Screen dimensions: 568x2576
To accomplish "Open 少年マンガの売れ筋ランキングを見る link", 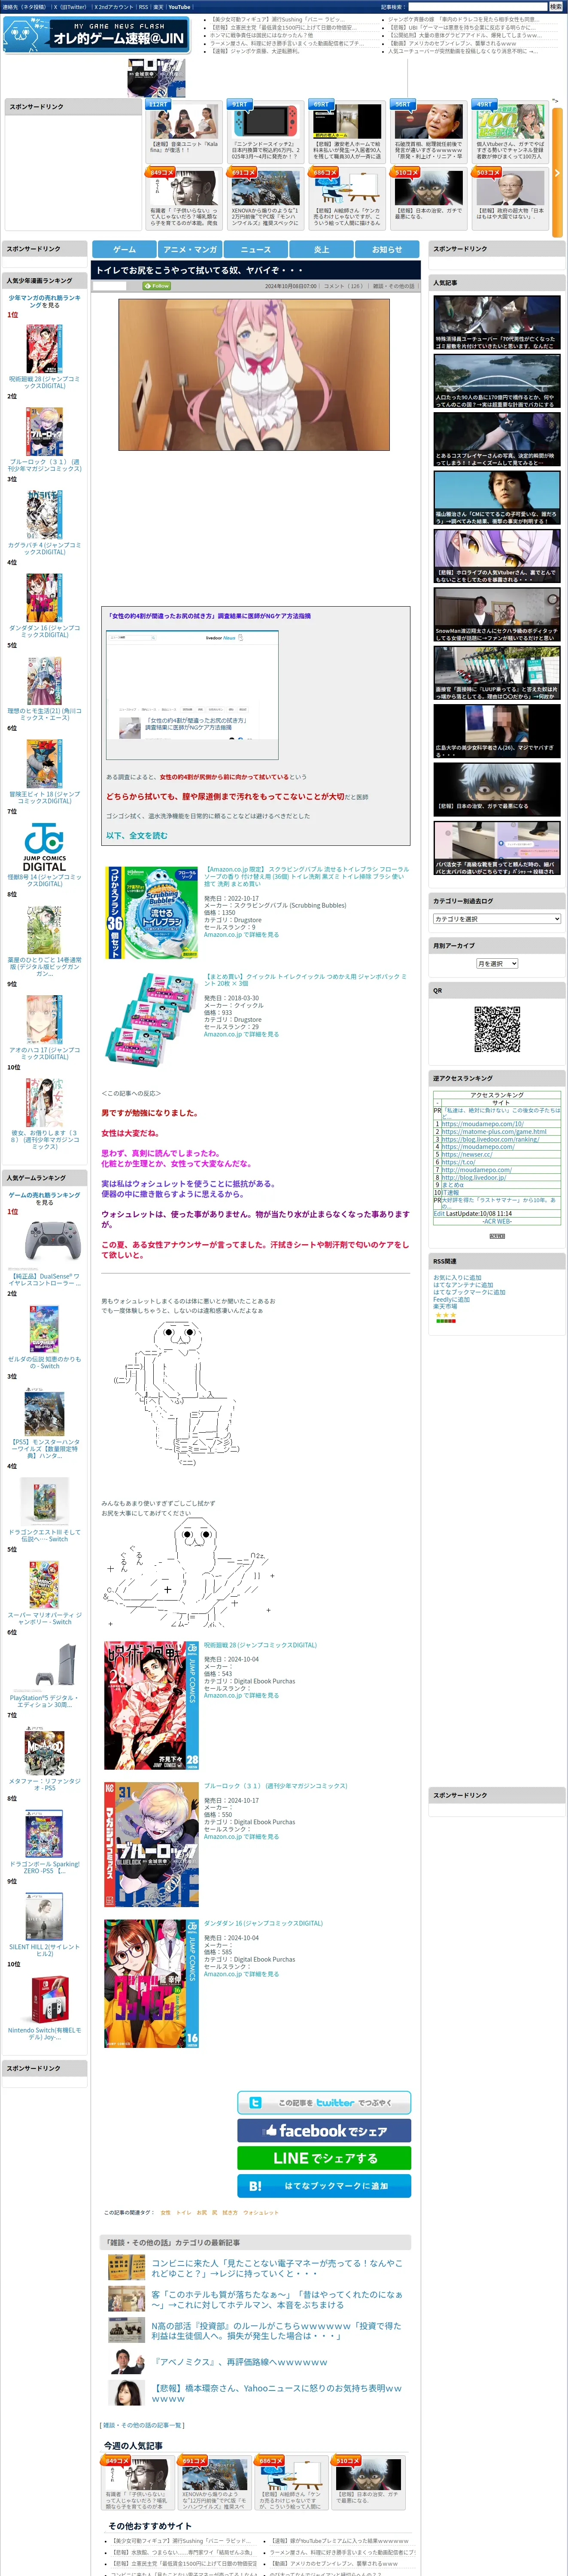I will click(44, 301).
